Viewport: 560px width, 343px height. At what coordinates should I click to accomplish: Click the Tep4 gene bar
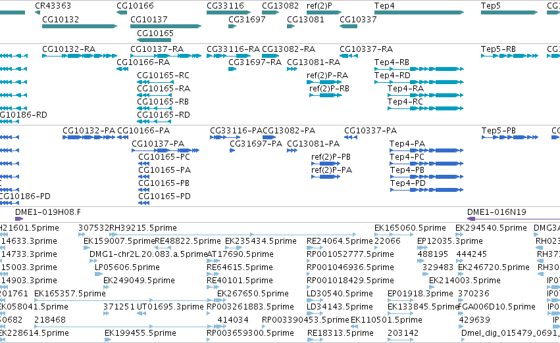[419, 12]
